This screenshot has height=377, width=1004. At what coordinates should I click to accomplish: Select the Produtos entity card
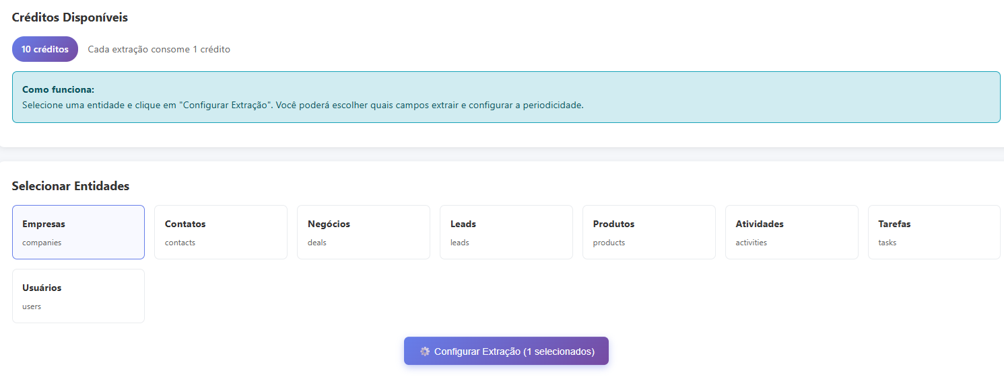[649, 232]
